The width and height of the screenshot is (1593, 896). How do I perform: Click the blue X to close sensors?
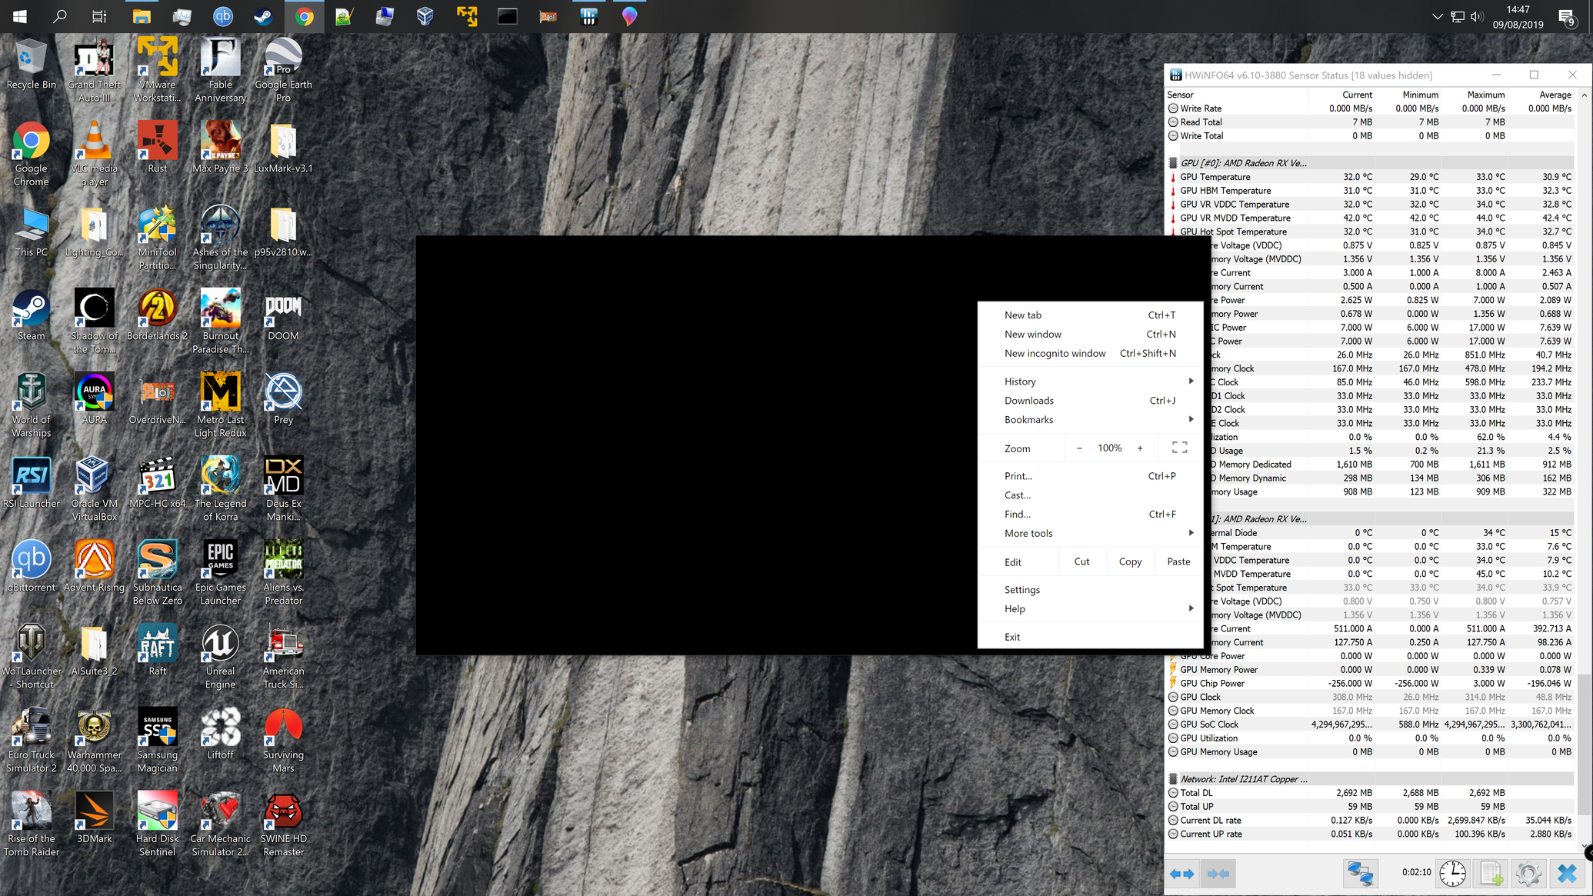1567,874
